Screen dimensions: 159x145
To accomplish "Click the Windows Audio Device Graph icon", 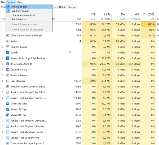I will click(x=8, y=86).
